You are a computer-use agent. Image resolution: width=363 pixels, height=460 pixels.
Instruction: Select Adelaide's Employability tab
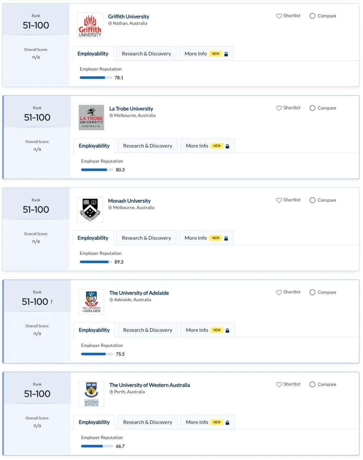point(94,330)
